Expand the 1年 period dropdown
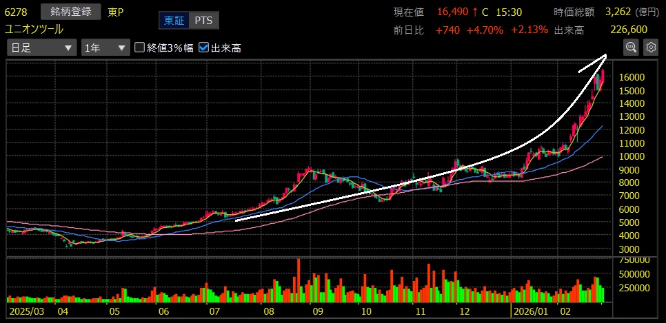Viewport: 666px width, 323px height. [x=105, y=48]
